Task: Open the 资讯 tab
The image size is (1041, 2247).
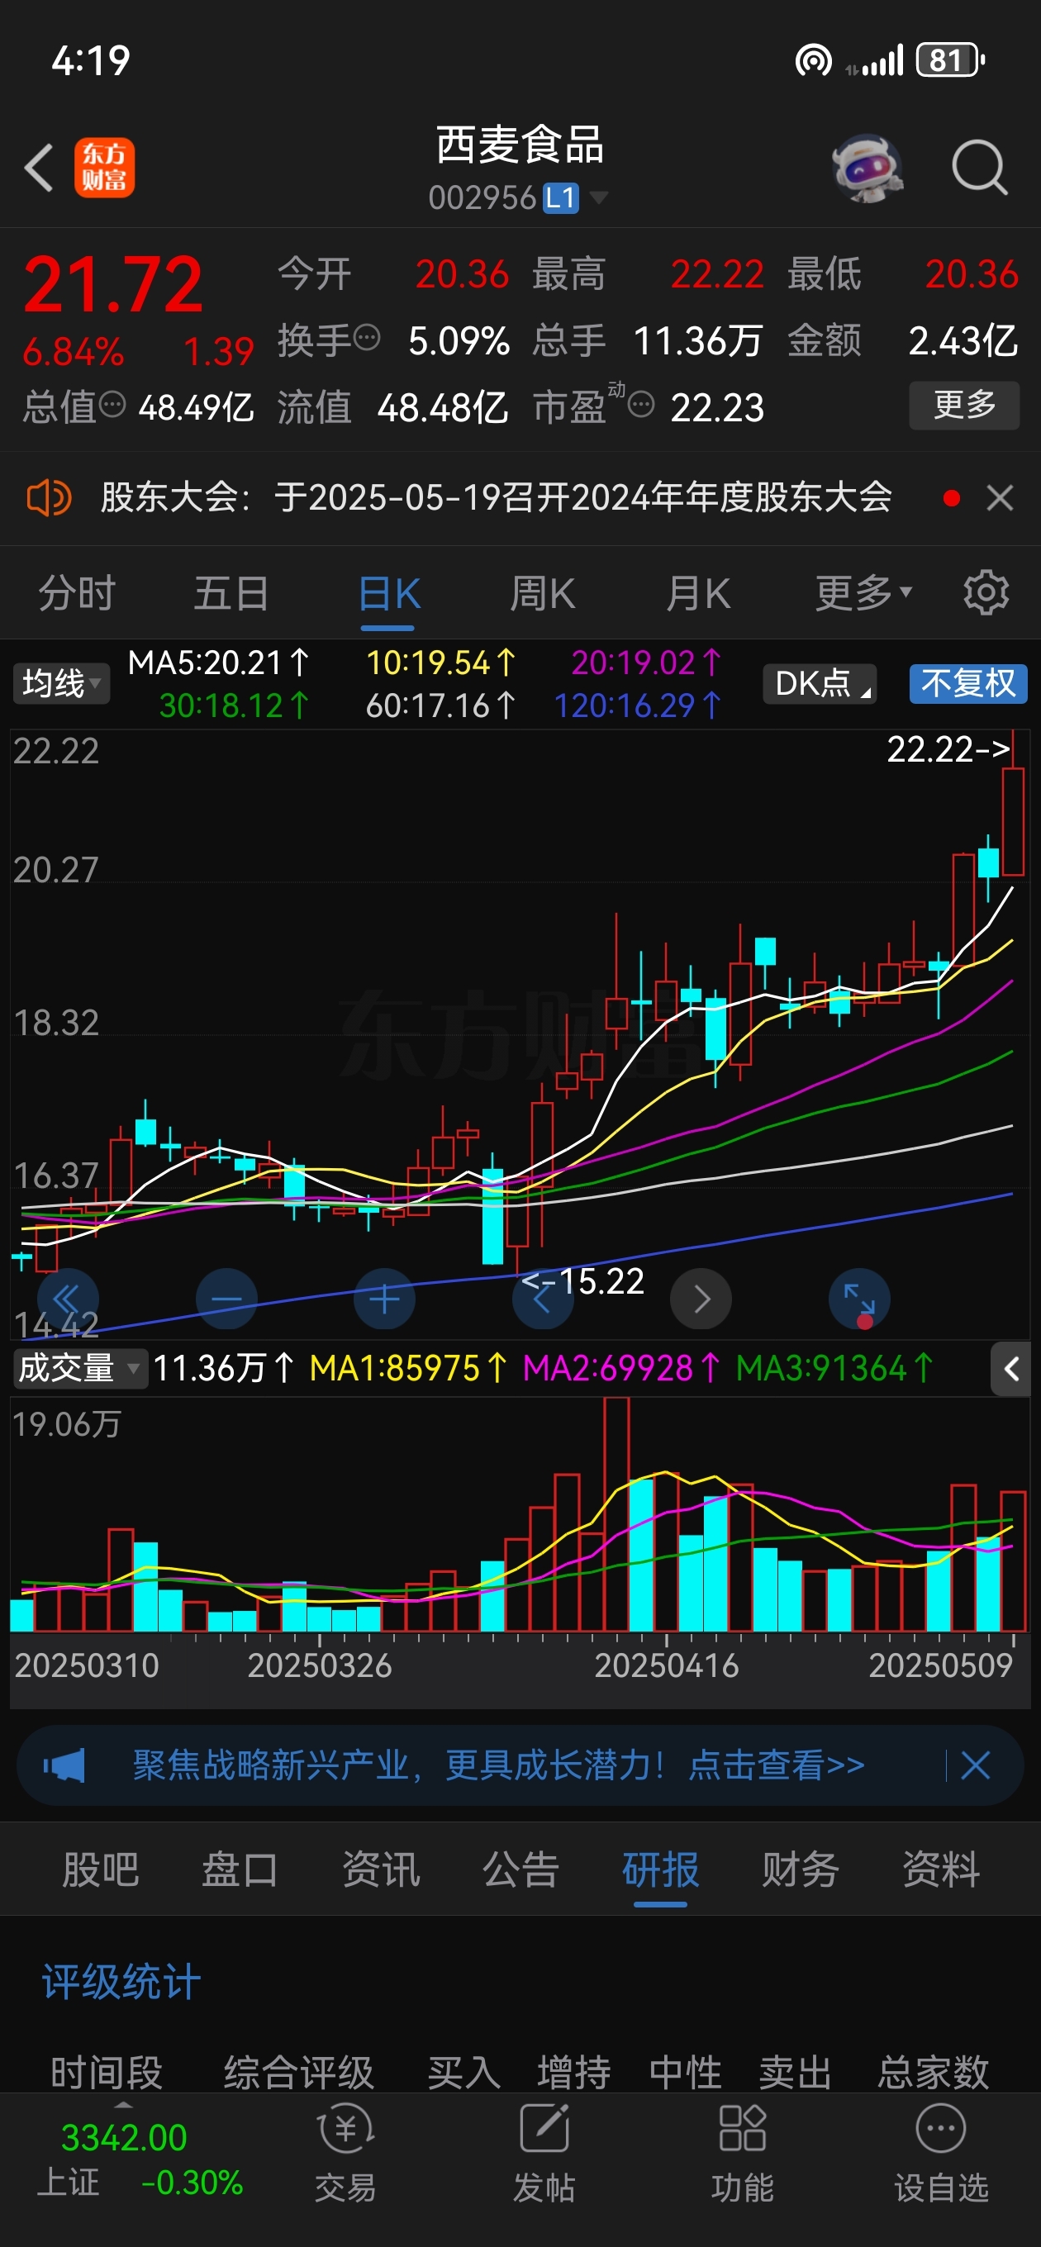Action: coord(380,1869)
